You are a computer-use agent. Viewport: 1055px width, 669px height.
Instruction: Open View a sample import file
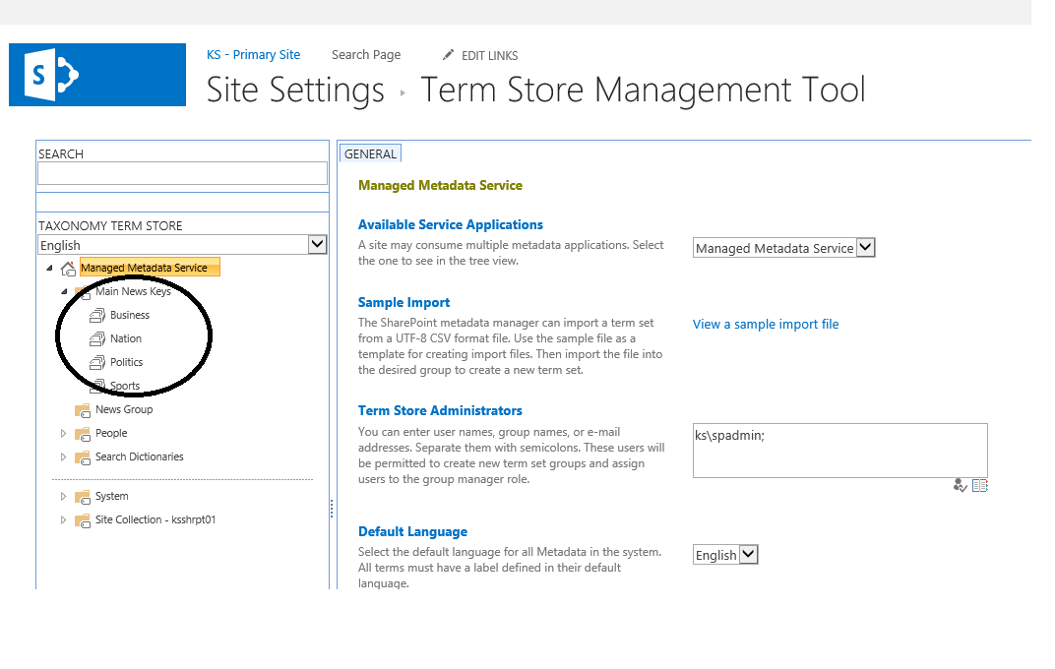pos(766,324)
